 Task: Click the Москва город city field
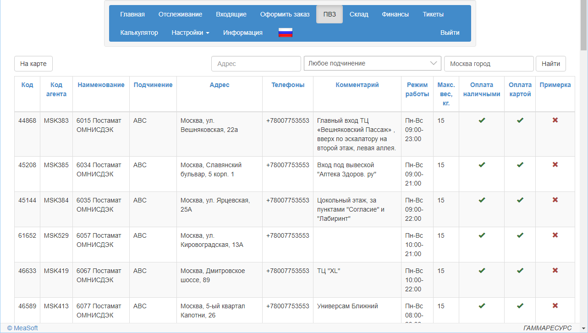click(x=489, y=64)
